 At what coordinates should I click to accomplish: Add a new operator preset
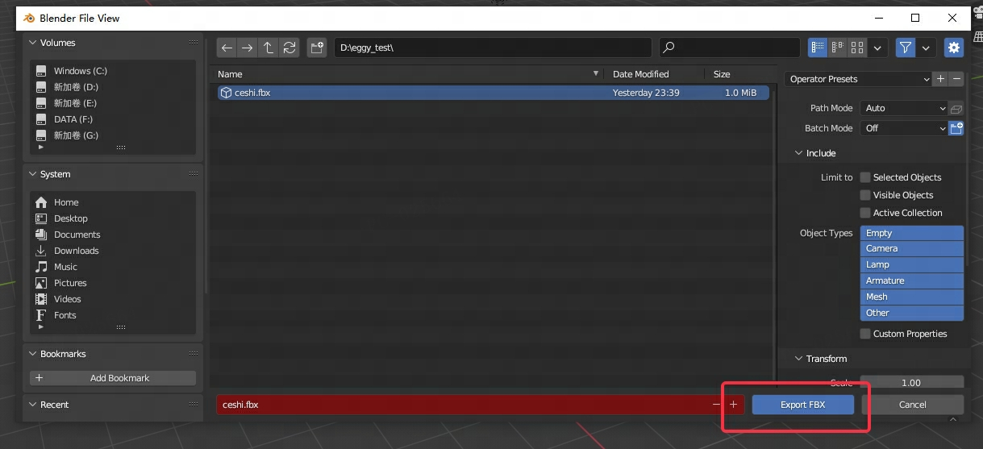940,79
